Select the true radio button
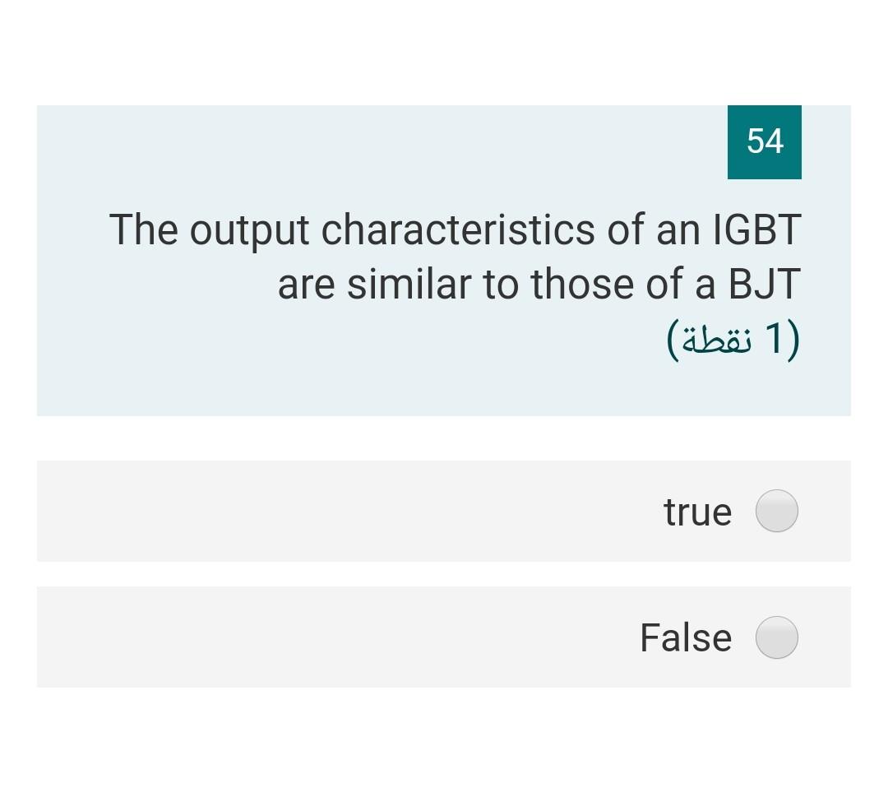This screenshot has height=792, width=888. pos(776,511)
